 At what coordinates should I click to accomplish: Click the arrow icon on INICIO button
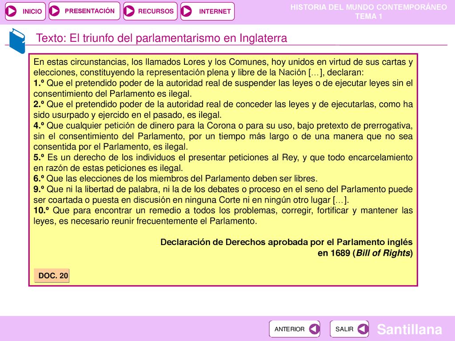[x=11, y=11]
